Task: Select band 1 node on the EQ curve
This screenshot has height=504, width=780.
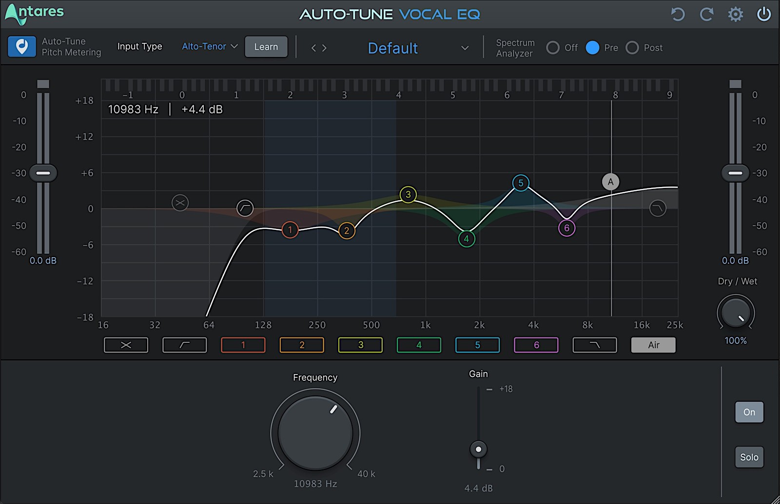Action: click(x=290, y=230)
